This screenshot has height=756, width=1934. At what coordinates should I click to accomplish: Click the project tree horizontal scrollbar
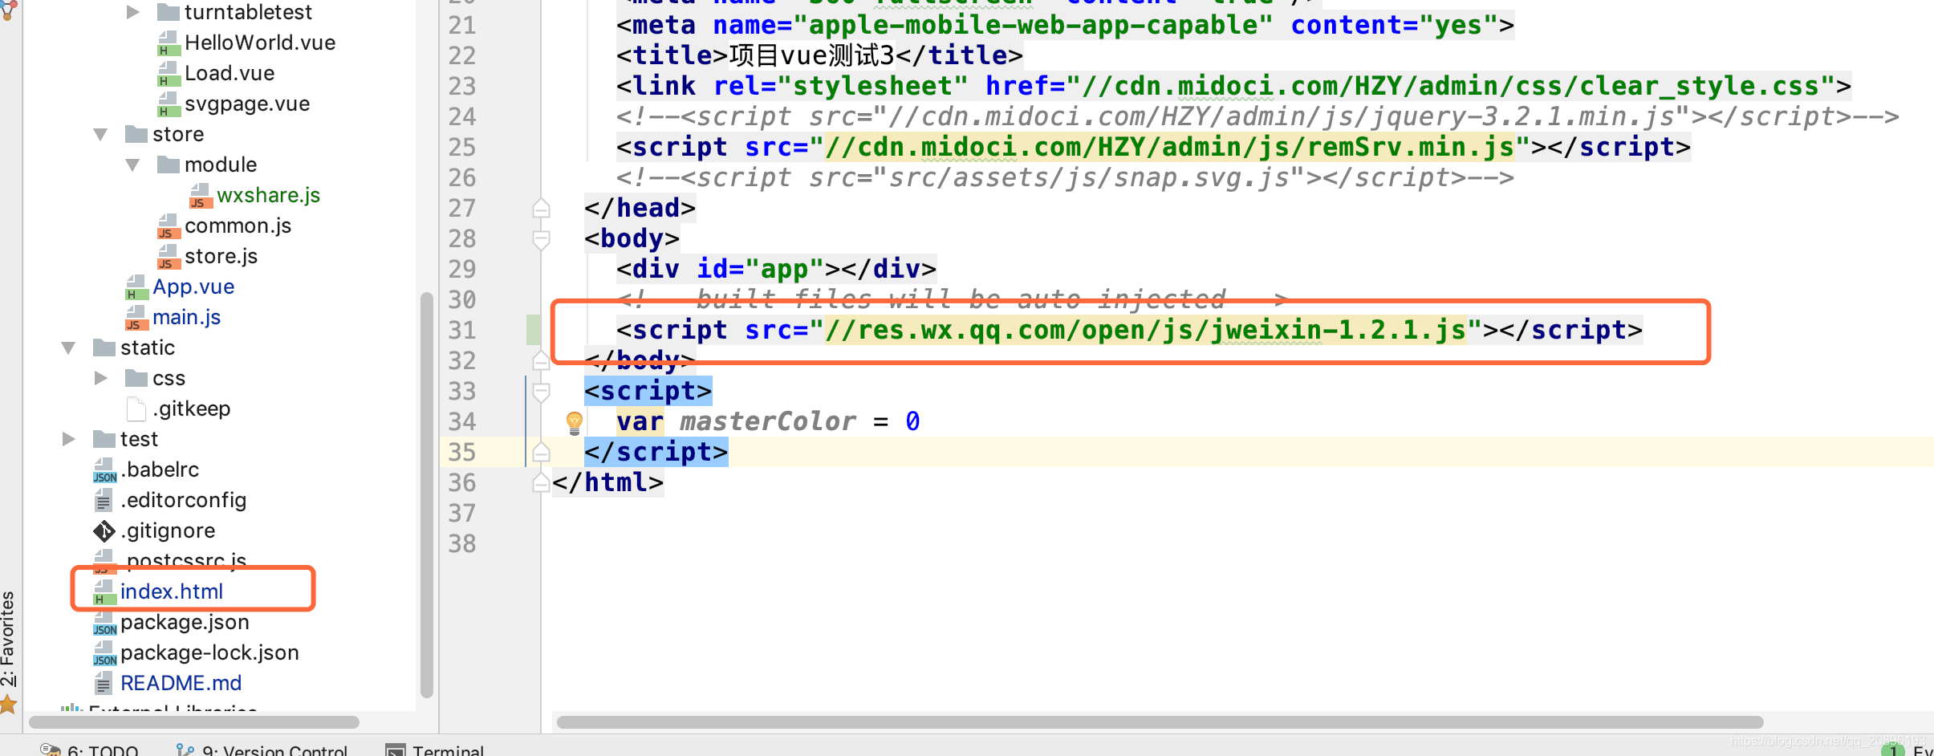[x=193, y=722]
